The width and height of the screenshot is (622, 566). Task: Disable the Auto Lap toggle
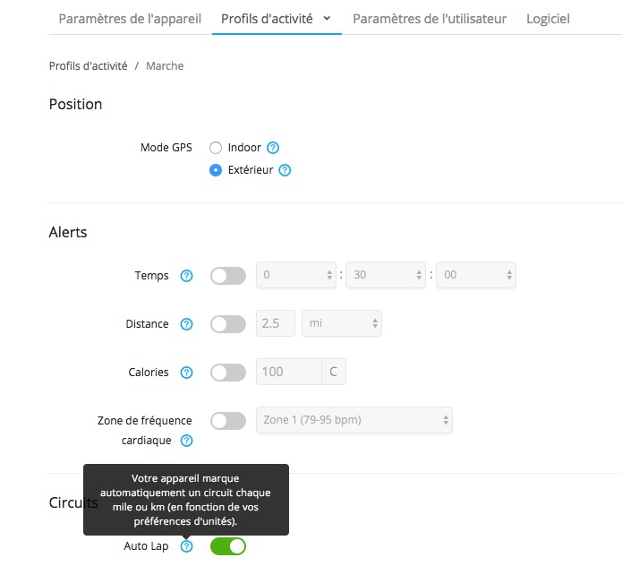(228, 546)
